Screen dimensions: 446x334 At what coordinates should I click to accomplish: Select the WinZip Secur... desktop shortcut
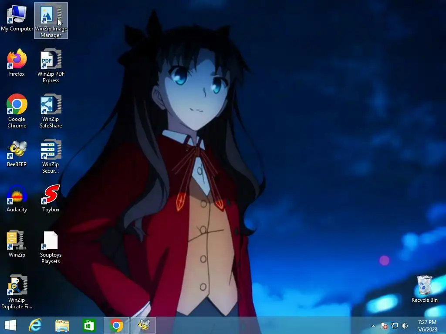(x=51, y=156)
